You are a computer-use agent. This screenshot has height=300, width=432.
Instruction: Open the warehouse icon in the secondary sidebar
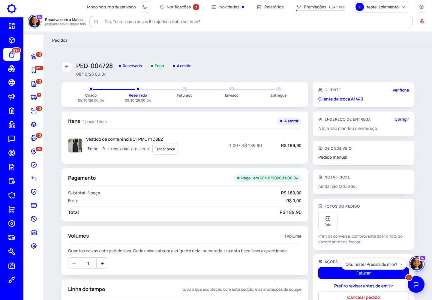pyautogui.click(x=34, y=232)
